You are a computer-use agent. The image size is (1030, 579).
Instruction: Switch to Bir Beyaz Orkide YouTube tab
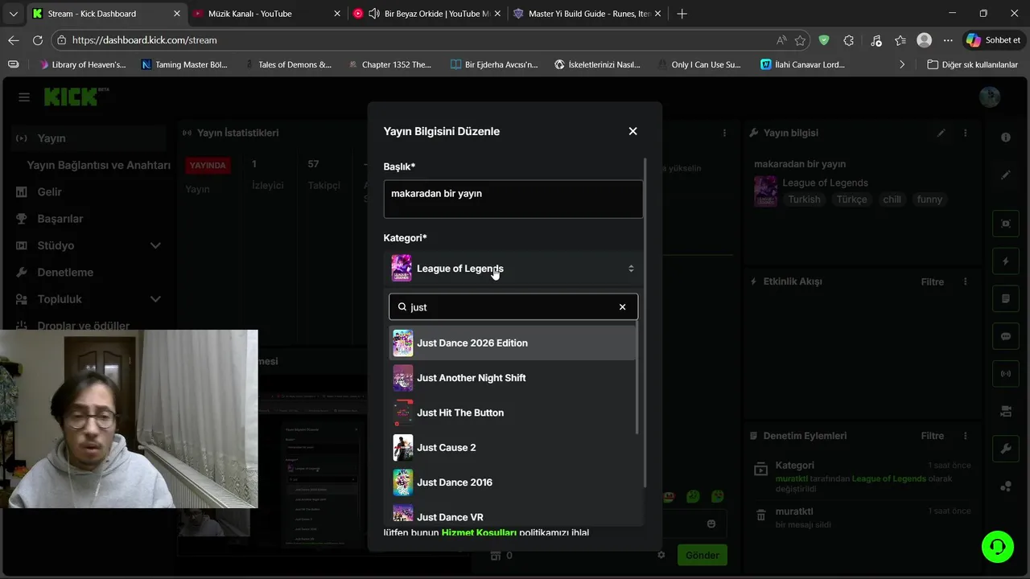[427, 14]
